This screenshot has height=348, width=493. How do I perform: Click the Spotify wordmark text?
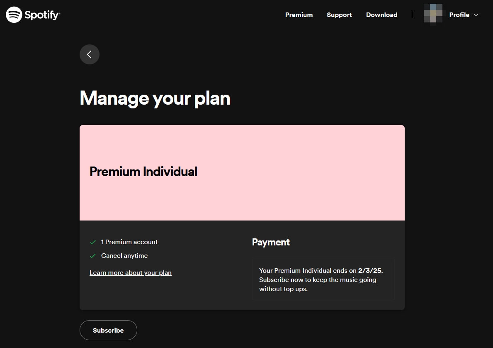pos(42,15)
